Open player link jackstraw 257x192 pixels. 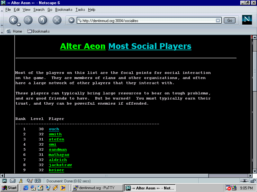tap(60, 165)
